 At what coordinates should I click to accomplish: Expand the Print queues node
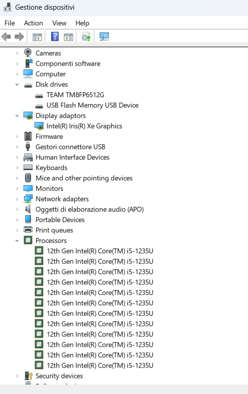[x=17, y=230]
